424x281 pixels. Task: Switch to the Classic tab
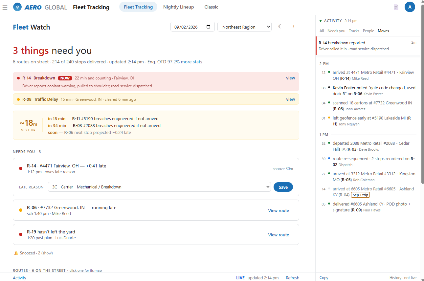[x=211, y=7]
